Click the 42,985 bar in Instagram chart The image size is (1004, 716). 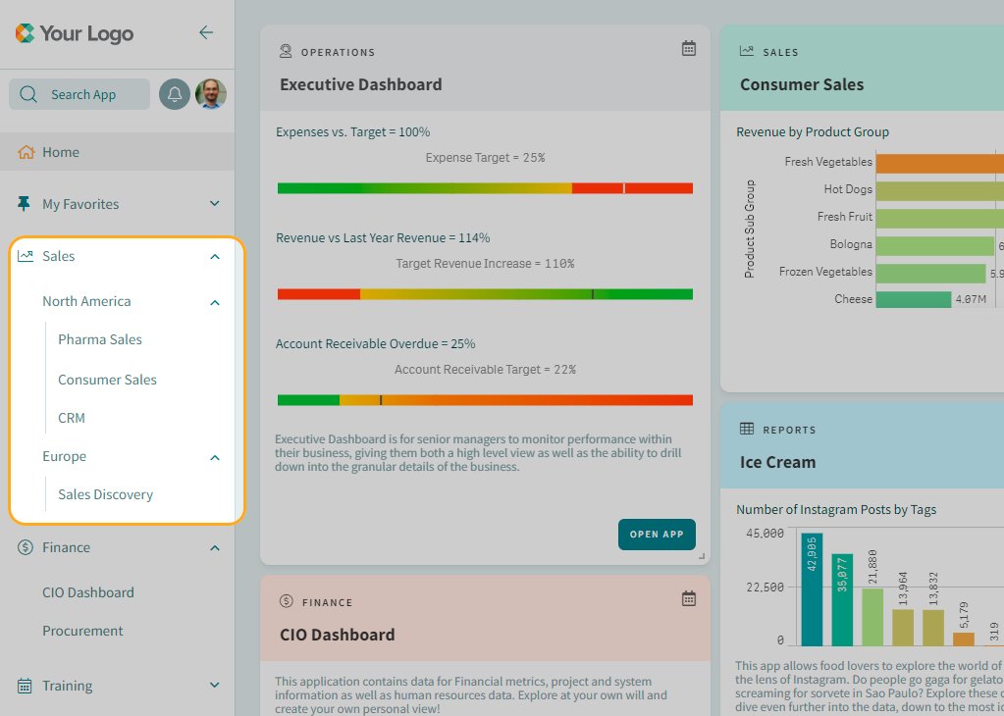[x=812, y=589]
